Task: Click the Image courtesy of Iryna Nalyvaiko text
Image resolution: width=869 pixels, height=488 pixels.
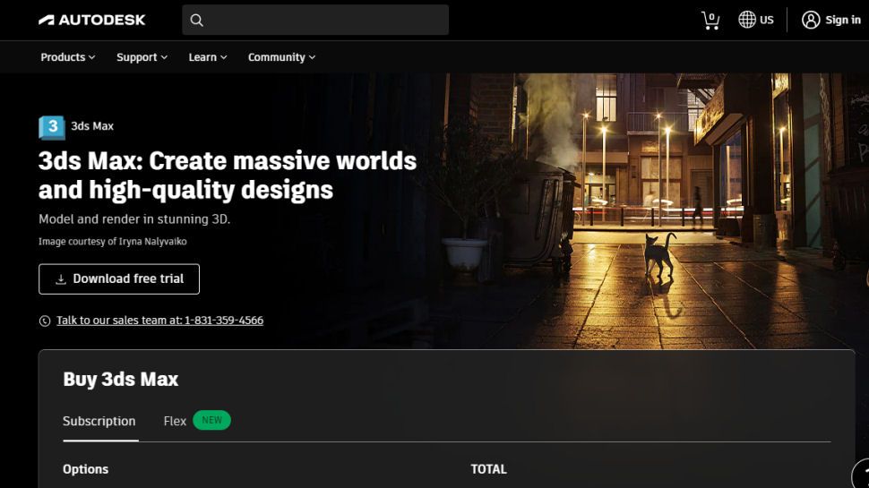Action: click(113, 242)
